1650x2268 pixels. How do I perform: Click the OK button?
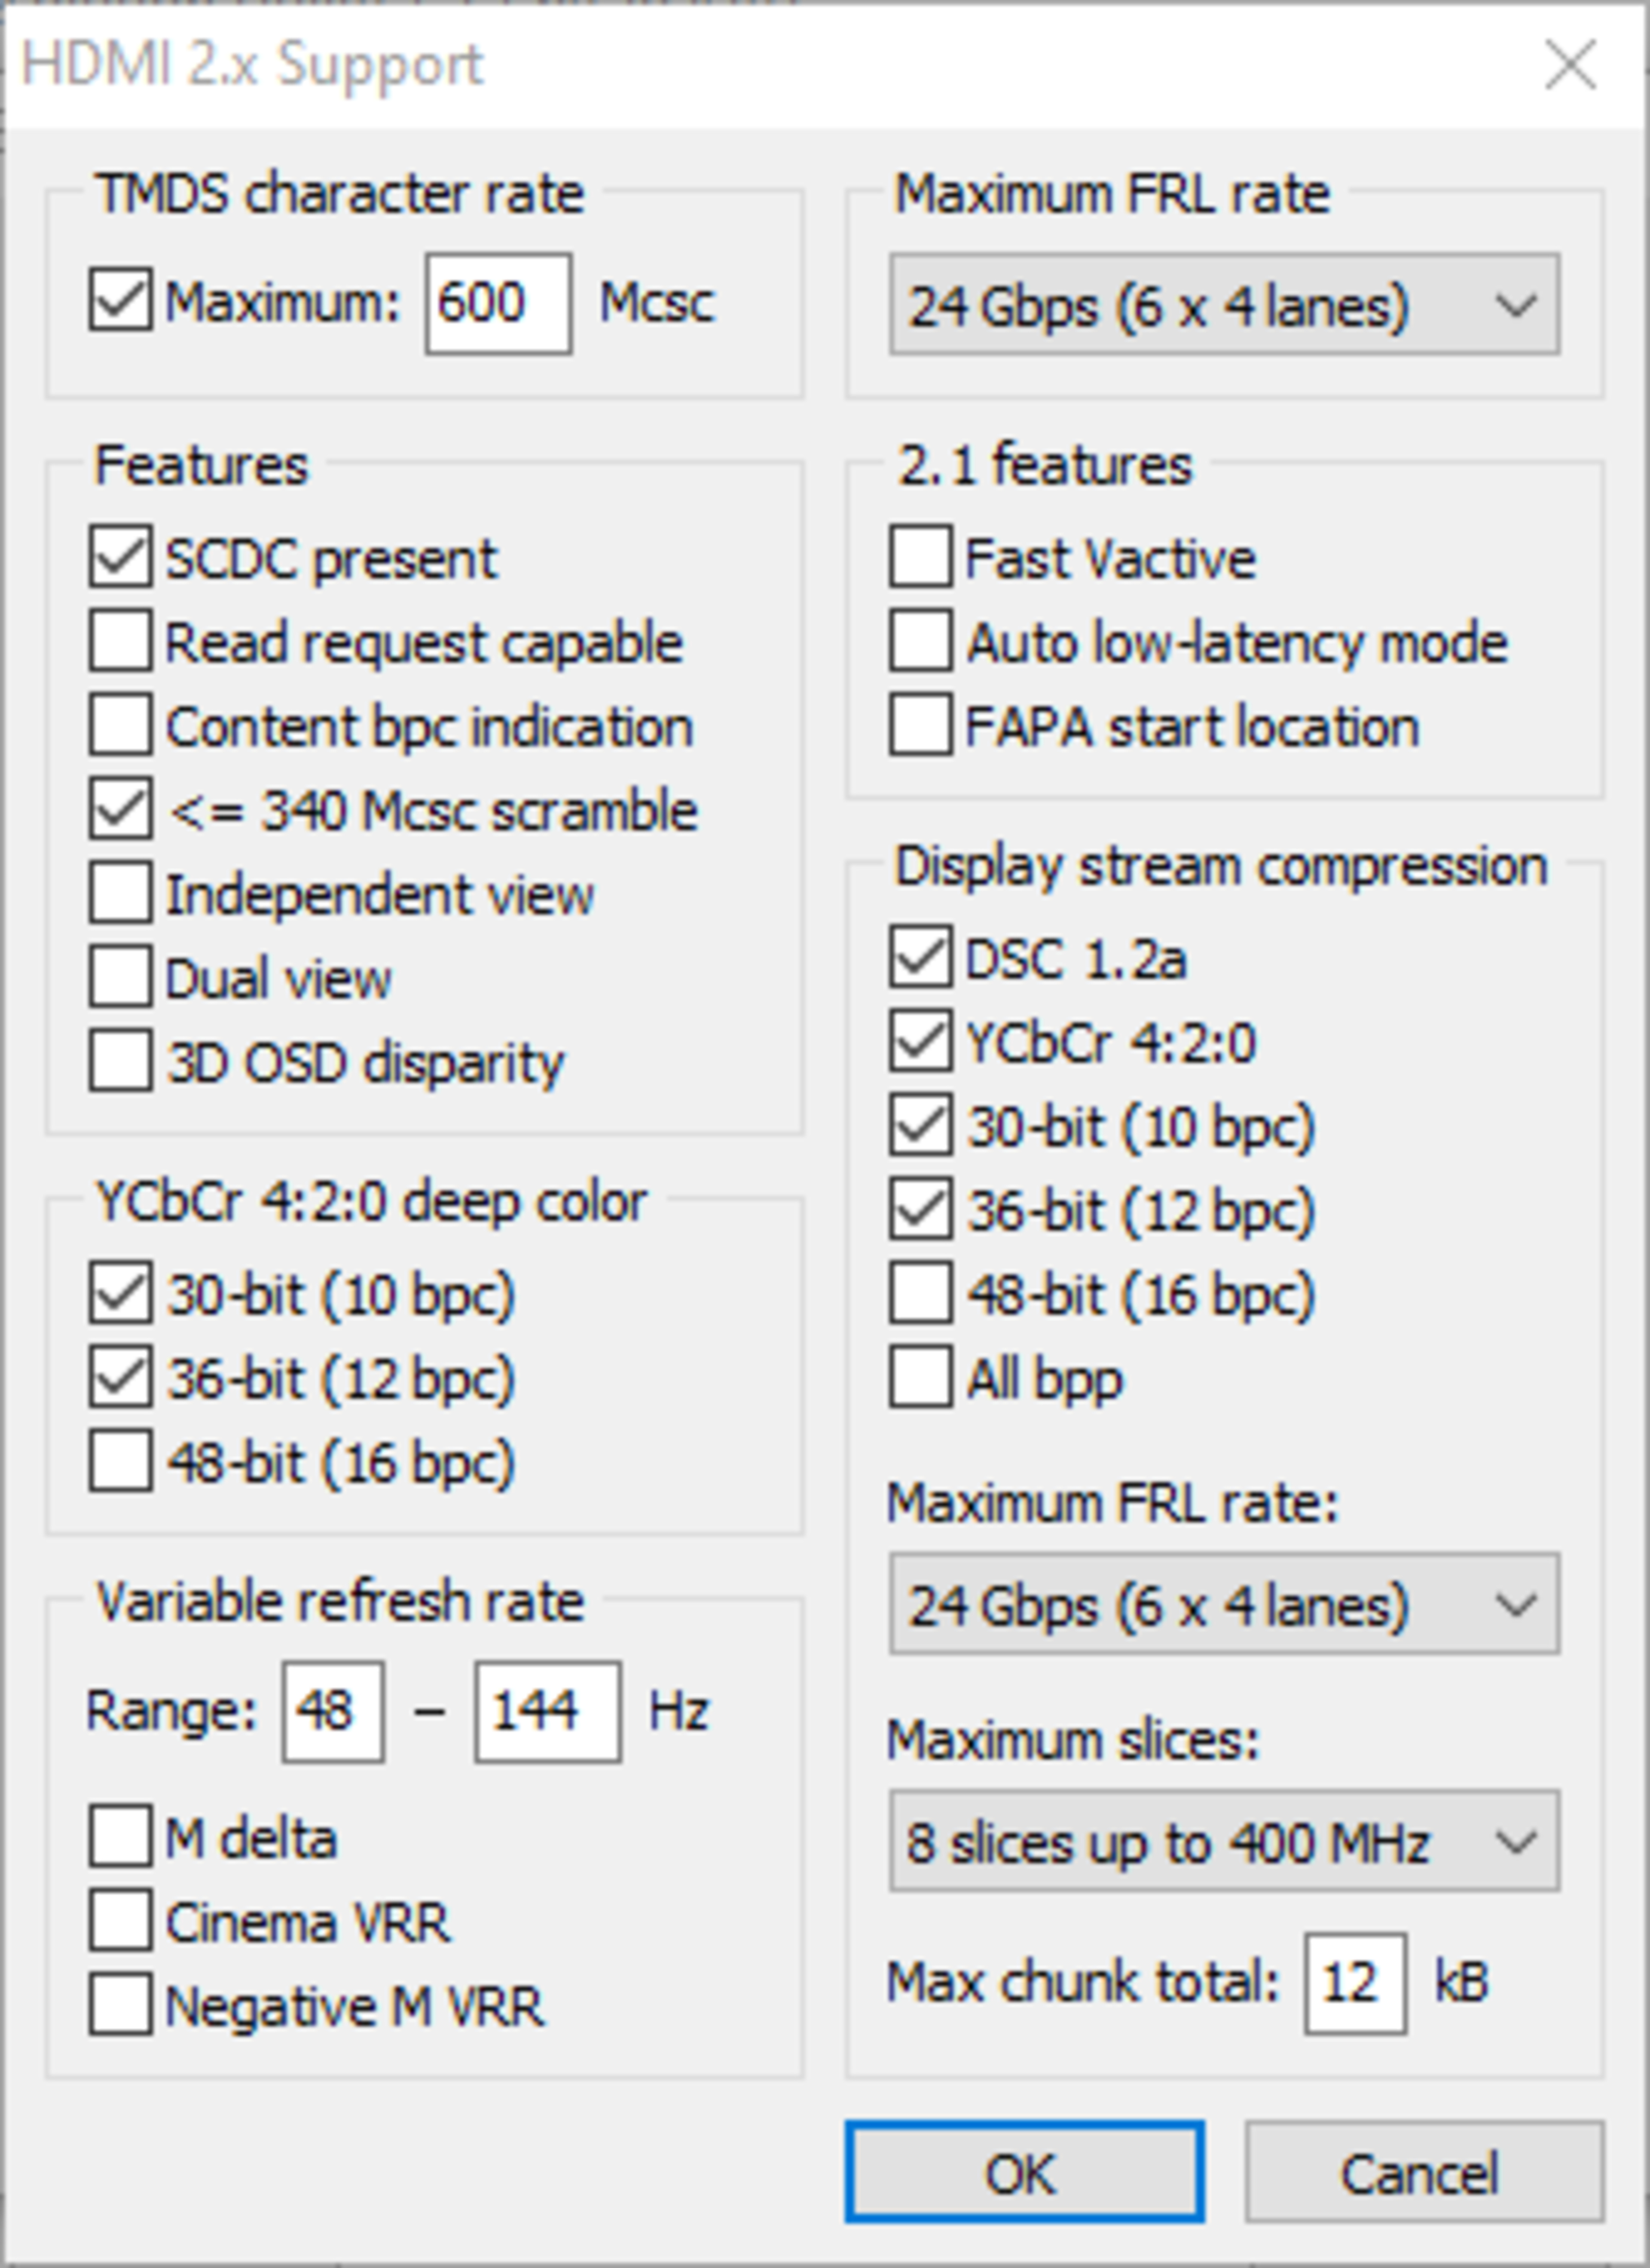(x=1024, y=2172)
